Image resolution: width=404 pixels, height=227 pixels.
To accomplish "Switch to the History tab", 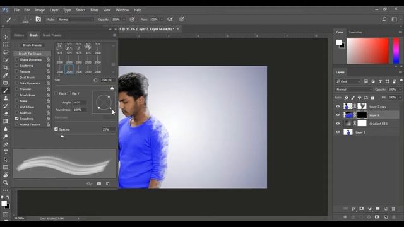I will pos(19,35).
